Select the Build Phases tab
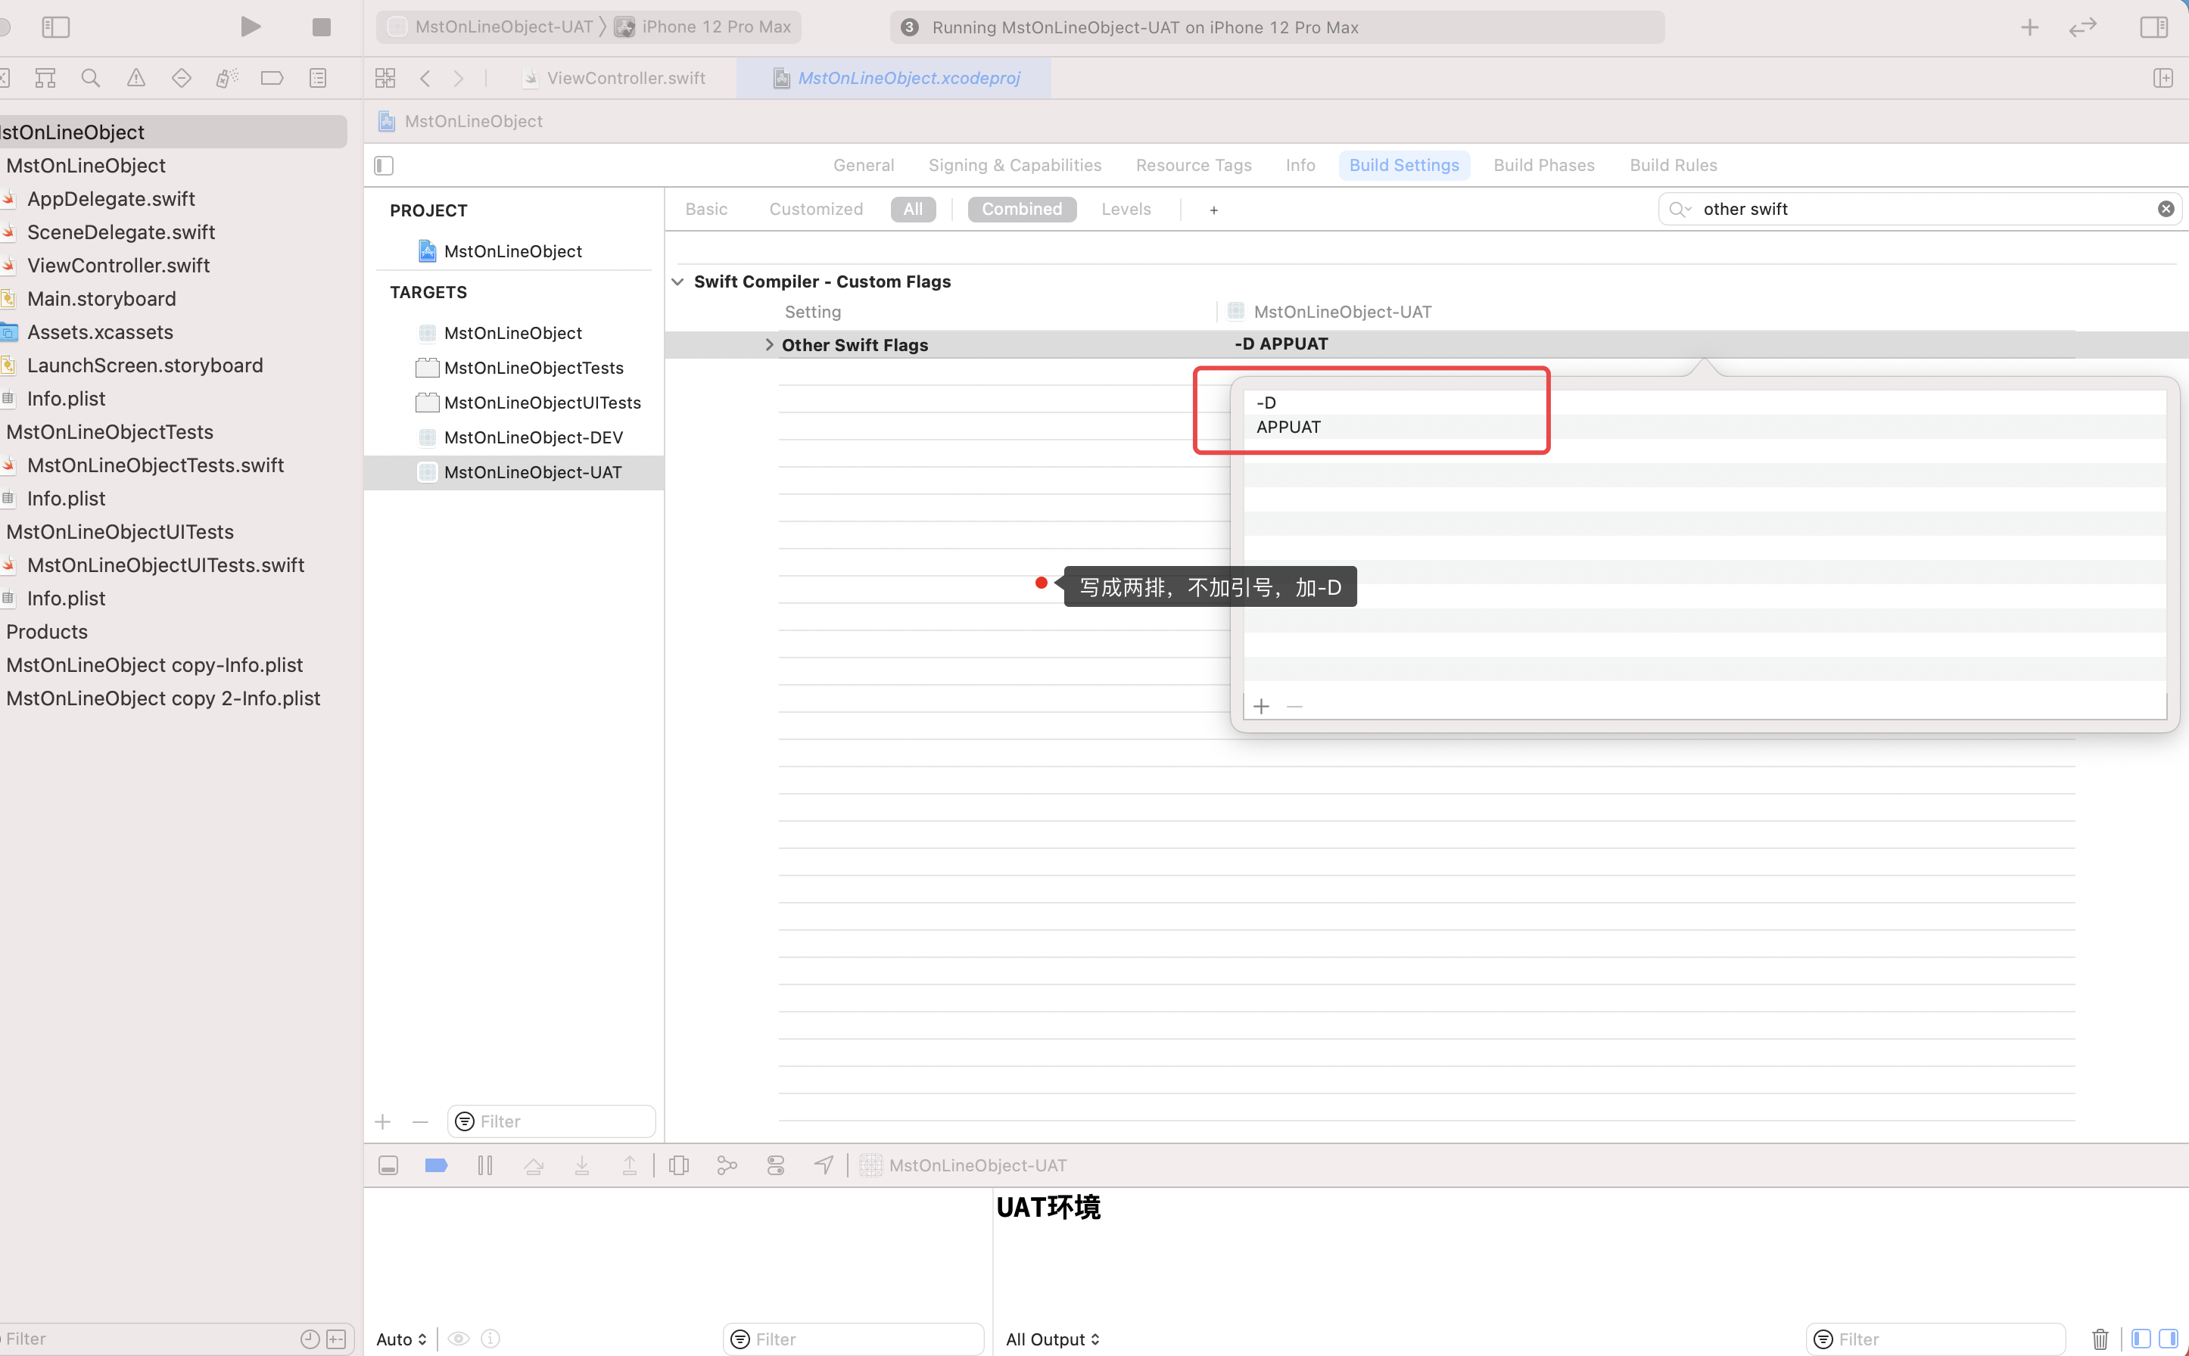The height and width of the screenshot is (1356, 2189). click(x=1543, y=164)
